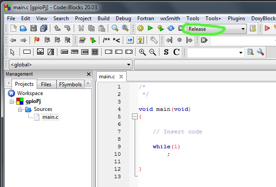Collapse the gpioPj project node

pos(11,102)
